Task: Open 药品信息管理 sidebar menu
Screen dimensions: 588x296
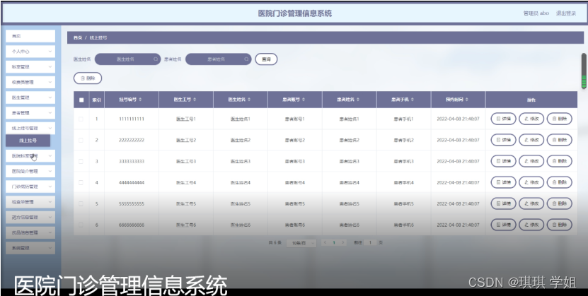Action: coord(30,232)
